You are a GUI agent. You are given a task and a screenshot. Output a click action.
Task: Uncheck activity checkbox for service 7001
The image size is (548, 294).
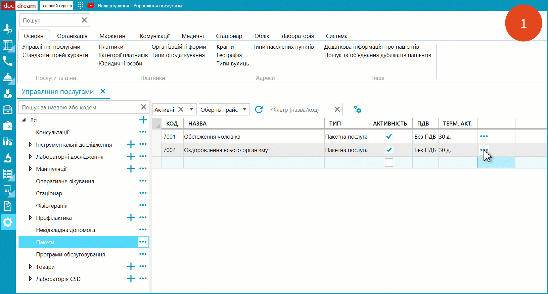(x=389, y=136)
